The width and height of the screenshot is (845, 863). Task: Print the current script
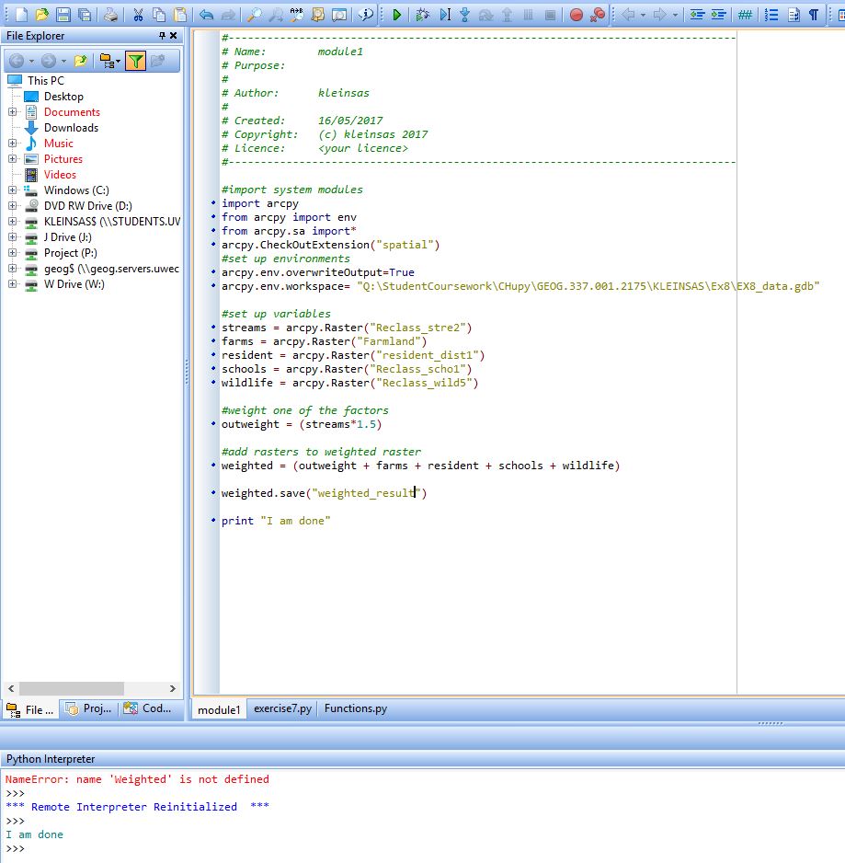[x=110, y=15]
